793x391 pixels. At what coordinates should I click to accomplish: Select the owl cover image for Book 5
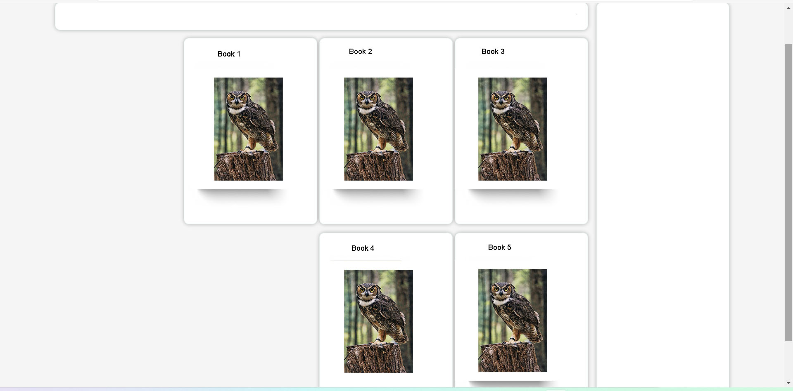pyautogui.click(x=513, y=320)
